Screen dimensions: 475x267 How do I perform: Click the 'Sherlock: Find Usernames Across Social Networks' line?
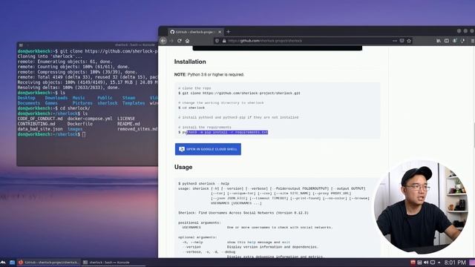coord(243,213)
